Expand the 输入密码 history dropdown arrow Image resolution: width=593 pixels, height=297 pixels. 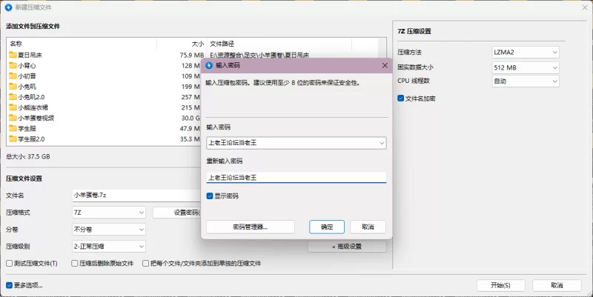pos(382,143)
